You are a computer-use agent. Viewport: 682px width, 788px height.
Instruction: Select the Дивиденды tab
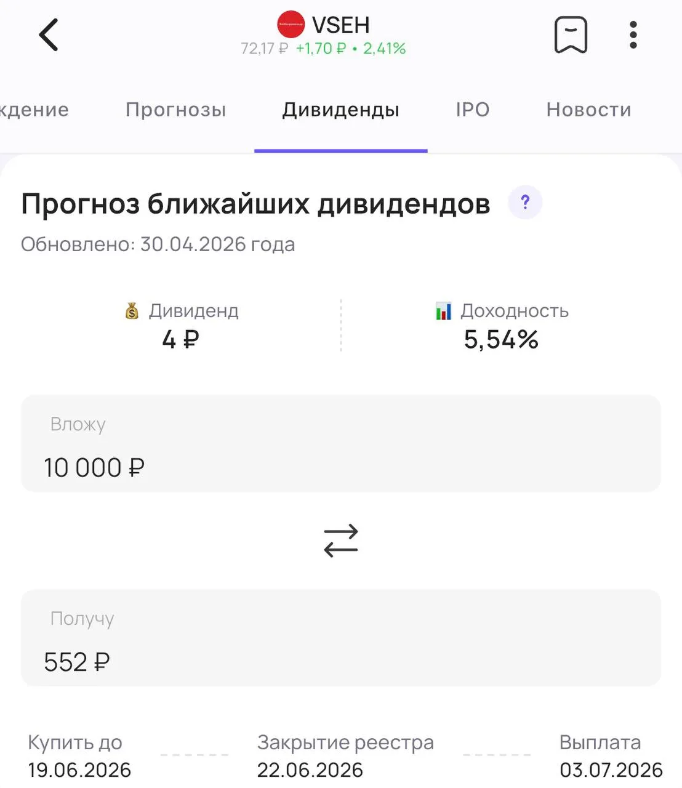click(x=341, y=110)
